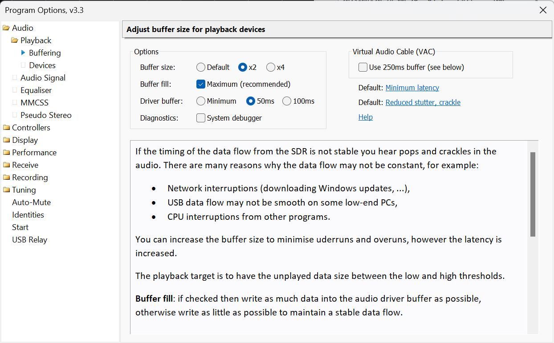
Task: Click the Display folder icon
Action: tap(6, 140)
